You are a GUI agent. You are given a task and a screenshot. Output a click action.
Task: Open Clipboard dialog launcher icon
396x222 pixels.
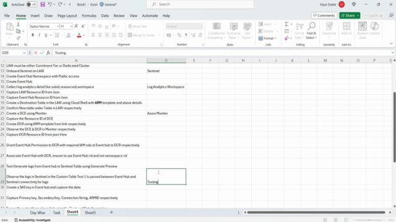click(25, 44)
